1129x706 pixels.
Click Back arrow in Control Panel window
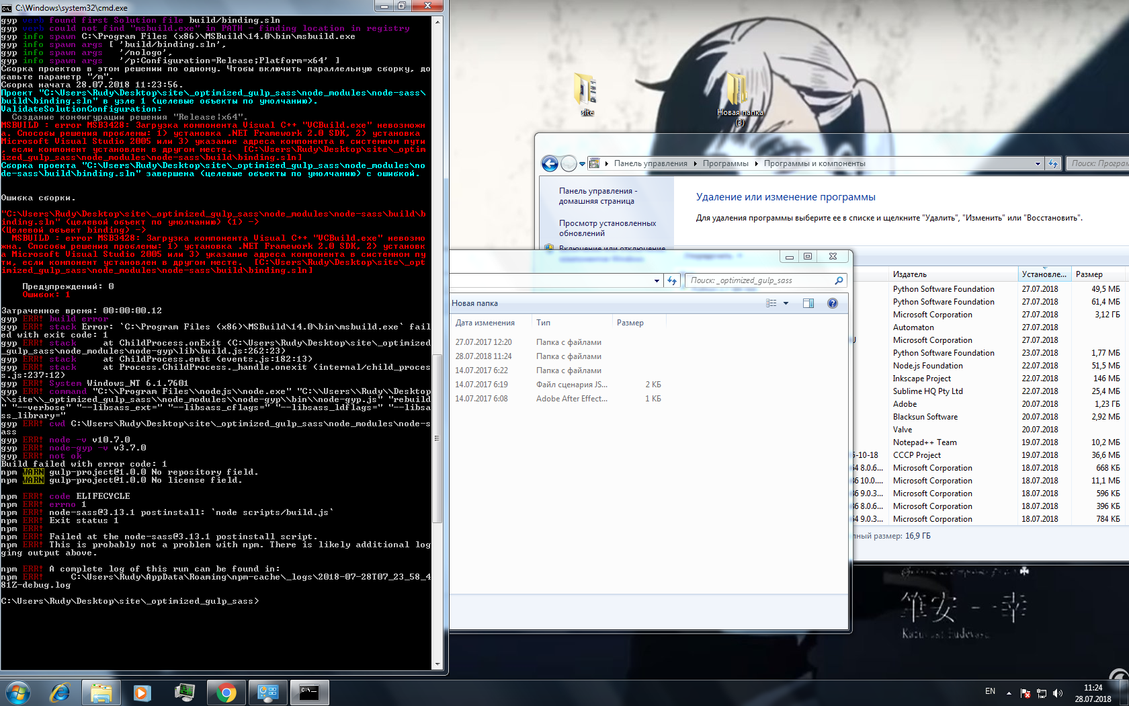point(550,163)
